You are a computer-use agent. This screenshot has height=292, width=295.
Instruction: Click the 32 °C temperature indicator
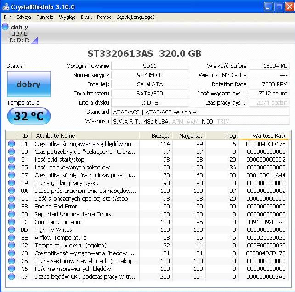click(29, 116)
